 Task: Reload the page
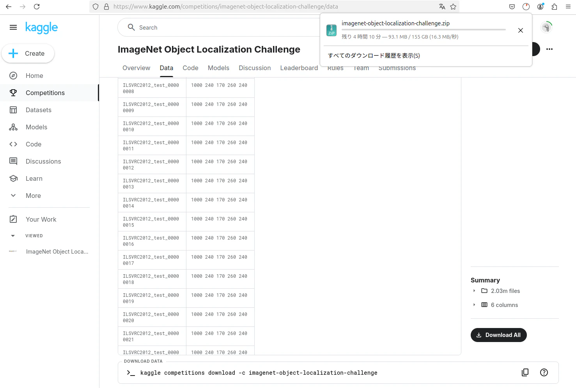(x=37, y=7)
